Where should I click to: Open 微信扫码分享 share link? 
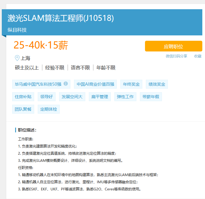click(176, 56)
